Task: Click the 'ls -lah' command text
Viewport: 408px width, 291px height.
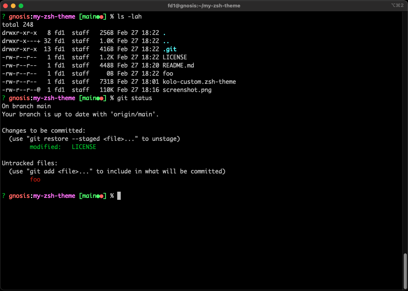Action: pyautogui.click(x=129, y=17)
